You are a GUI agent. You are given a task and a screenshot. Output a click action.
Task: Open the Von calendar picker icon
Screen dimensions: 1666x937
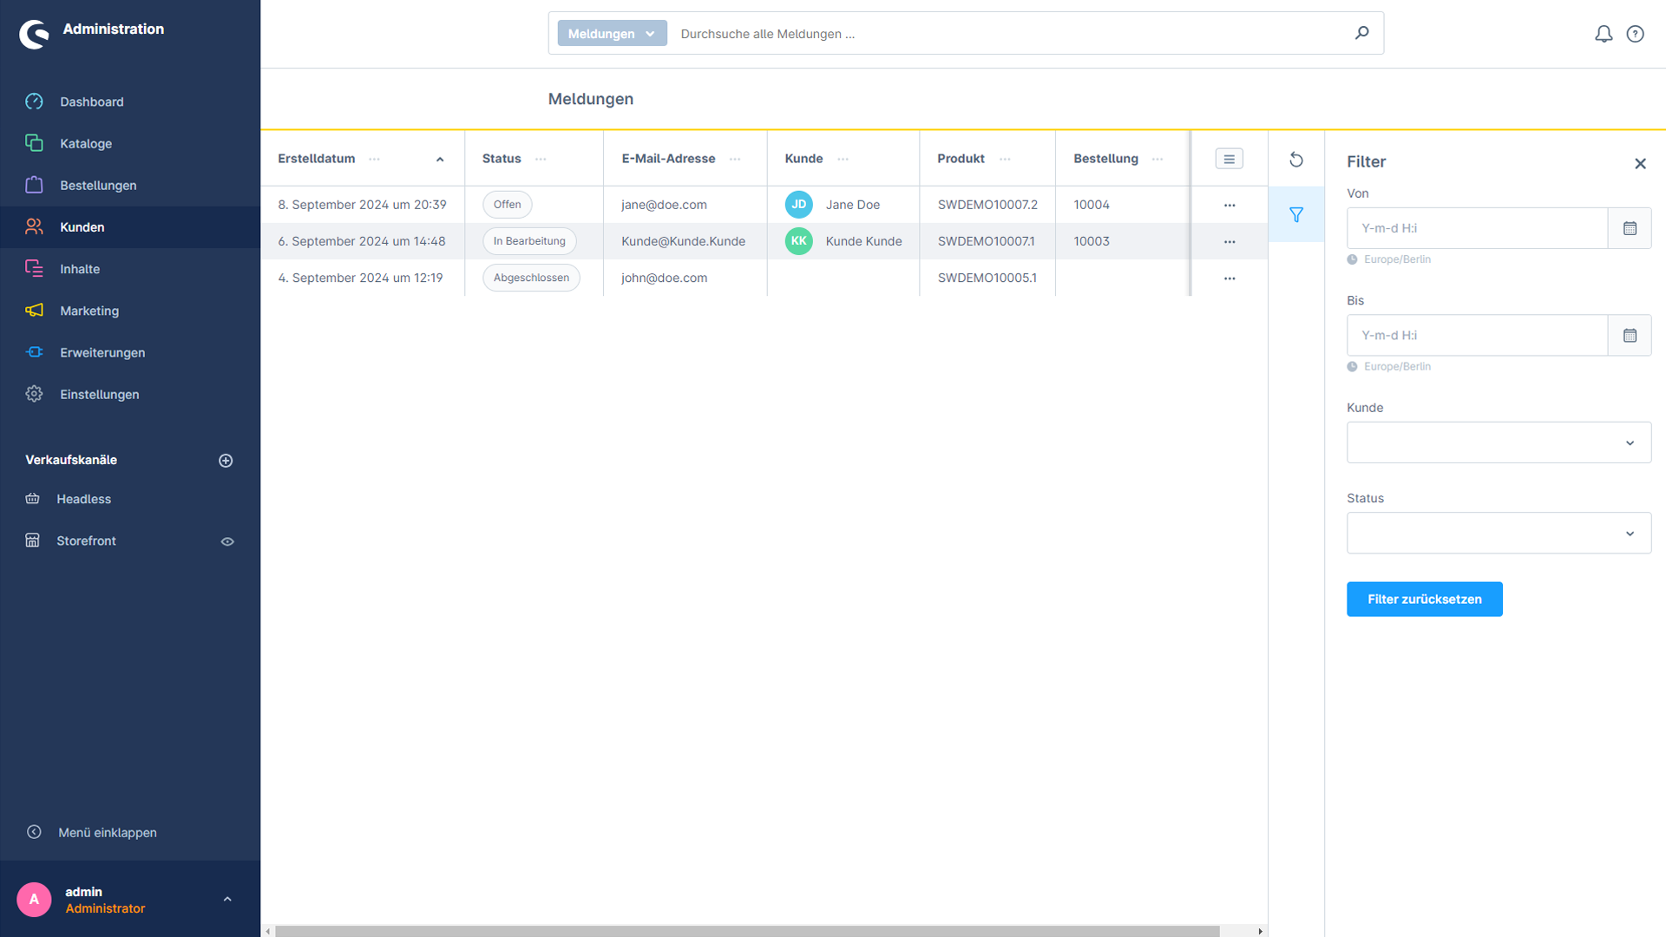tap(1630, 228)
